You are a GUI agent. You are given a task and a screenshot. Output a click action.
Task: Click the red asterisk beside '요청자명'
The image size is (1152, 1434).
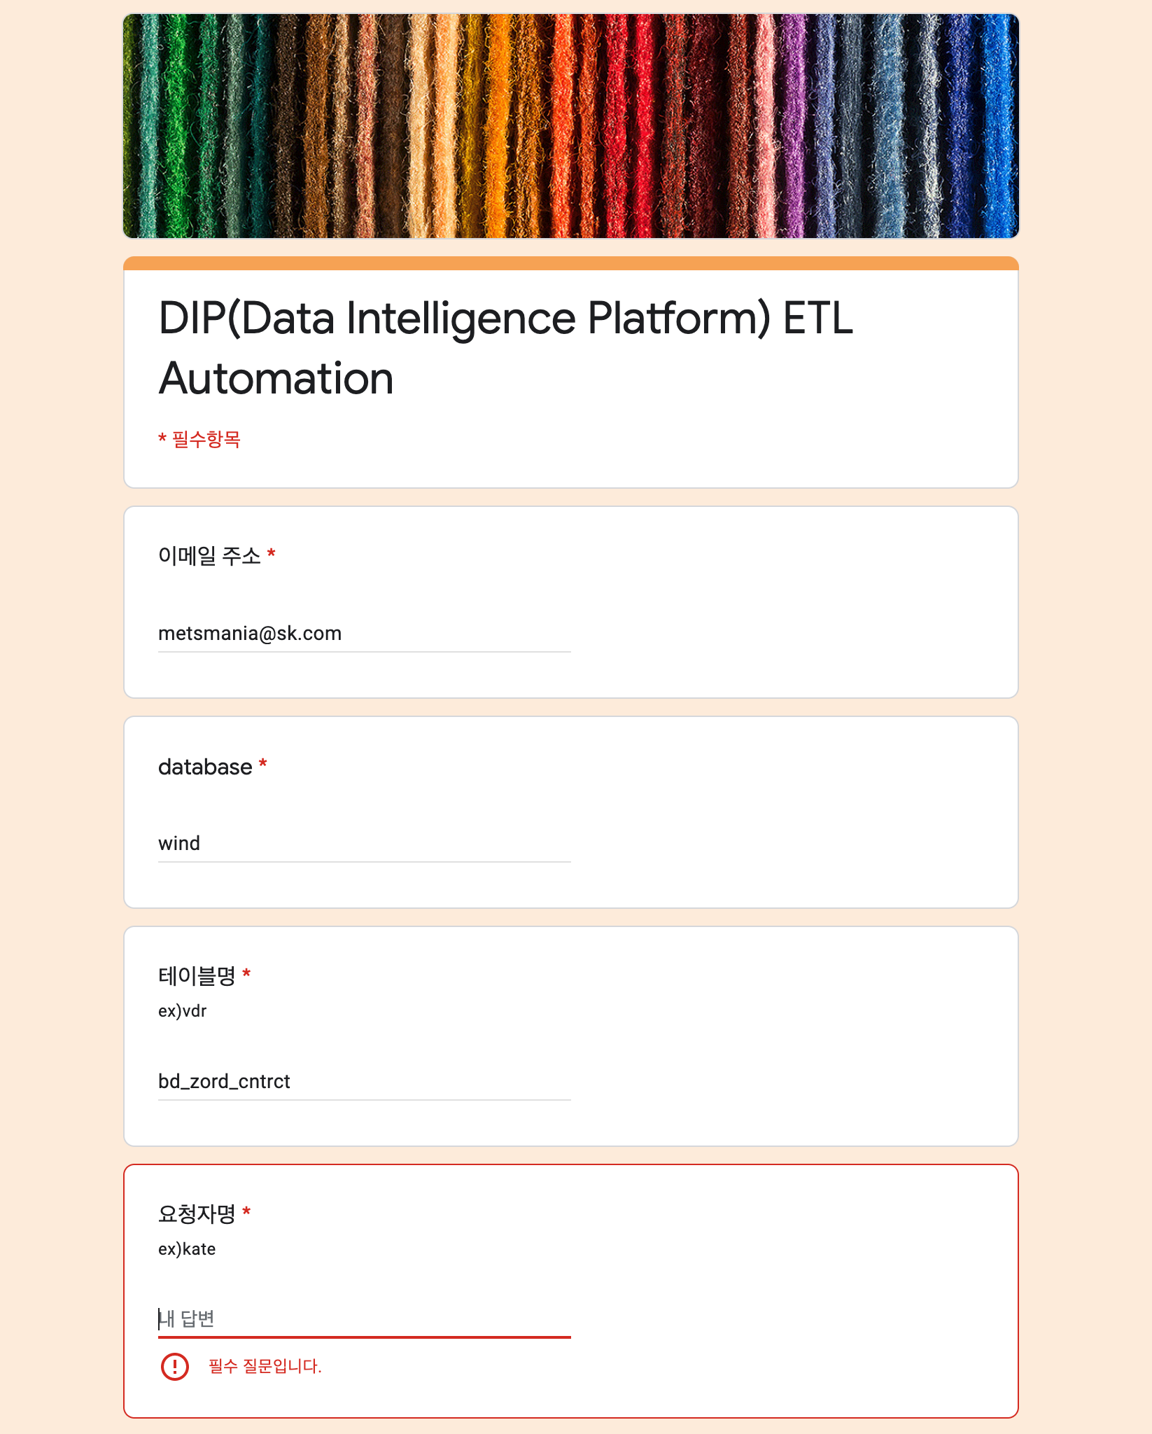point(246,1212)
